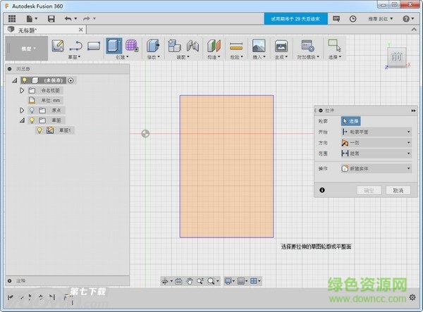The image size is (423, 312).
Task: Click the Measure ruler icon under 检验
Action: [236, 46]
